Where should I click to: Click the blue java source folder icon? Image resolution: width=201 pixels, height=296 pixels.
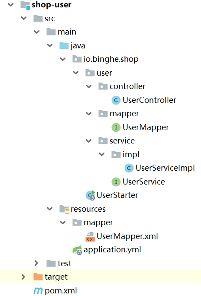[x=64, y=45]
